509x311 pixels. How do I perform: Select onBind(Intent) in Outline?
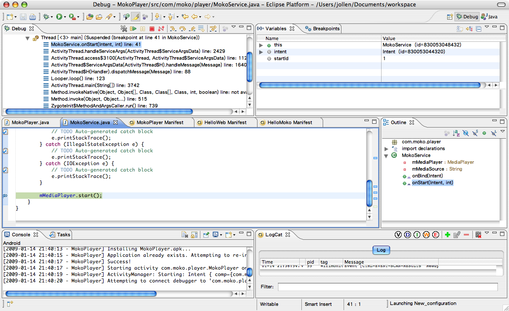(x=427, y=176)
